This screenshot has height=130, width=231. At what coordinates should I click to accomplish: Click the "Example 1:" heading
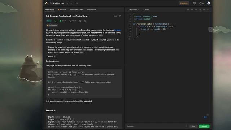coord(51,110)
